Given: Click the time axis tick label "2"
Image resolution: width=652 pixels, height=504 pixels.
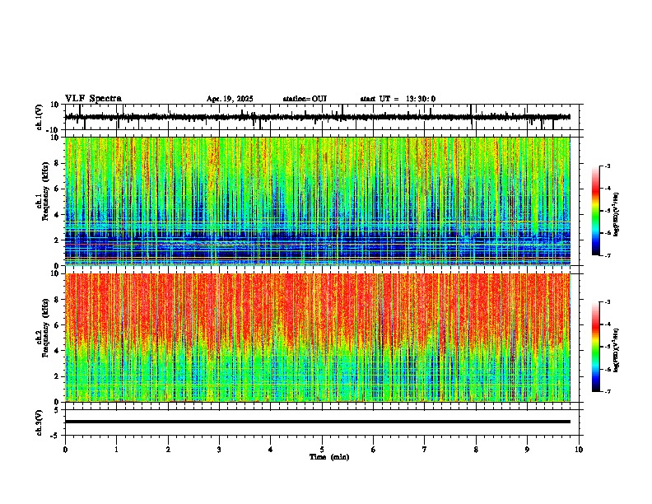Looking at the screenshot, I should [168, 450].
